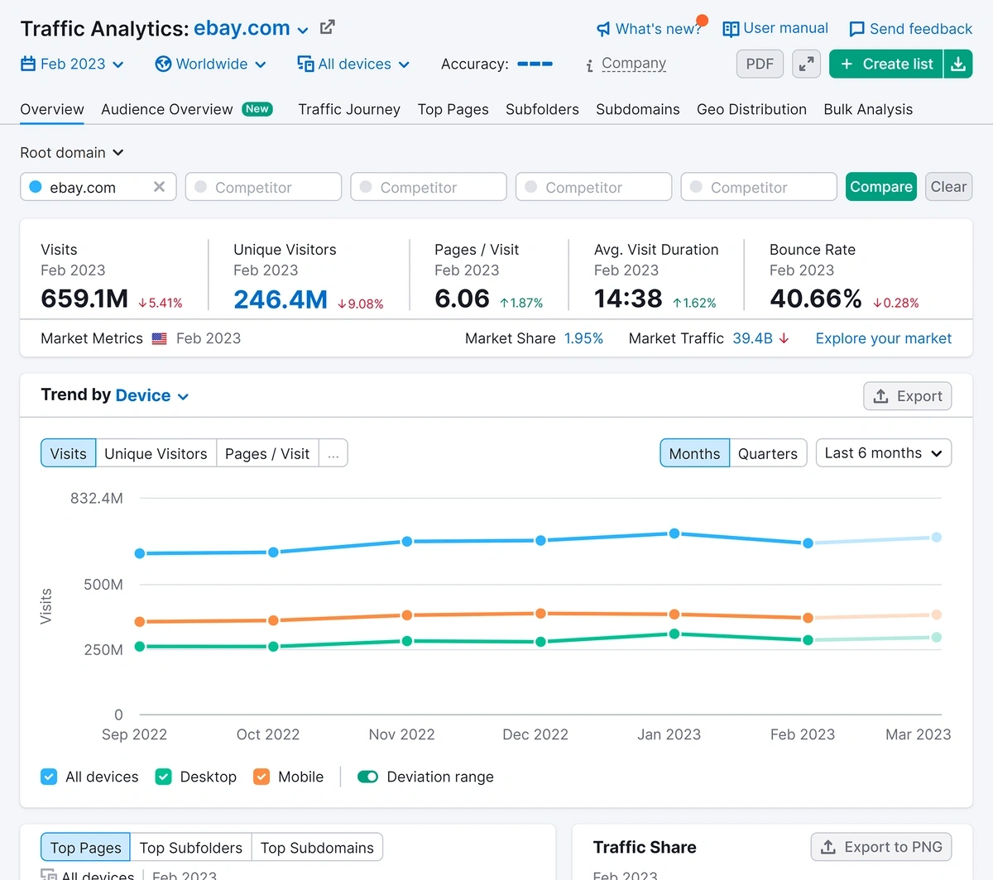The width and height of the screenshot is (993, 880).
Task: Uncheck the Desktop checkbox
Action: coord(164,777)
